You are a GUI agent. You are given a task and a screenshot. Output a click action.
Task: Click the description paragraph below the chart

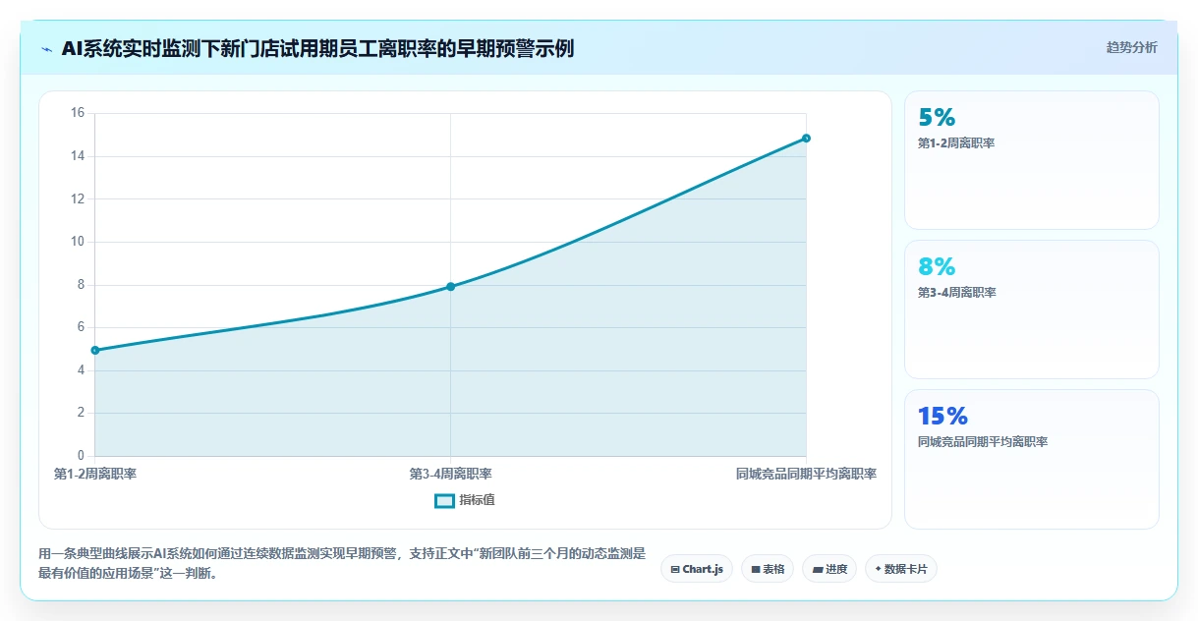coord(342,564)
